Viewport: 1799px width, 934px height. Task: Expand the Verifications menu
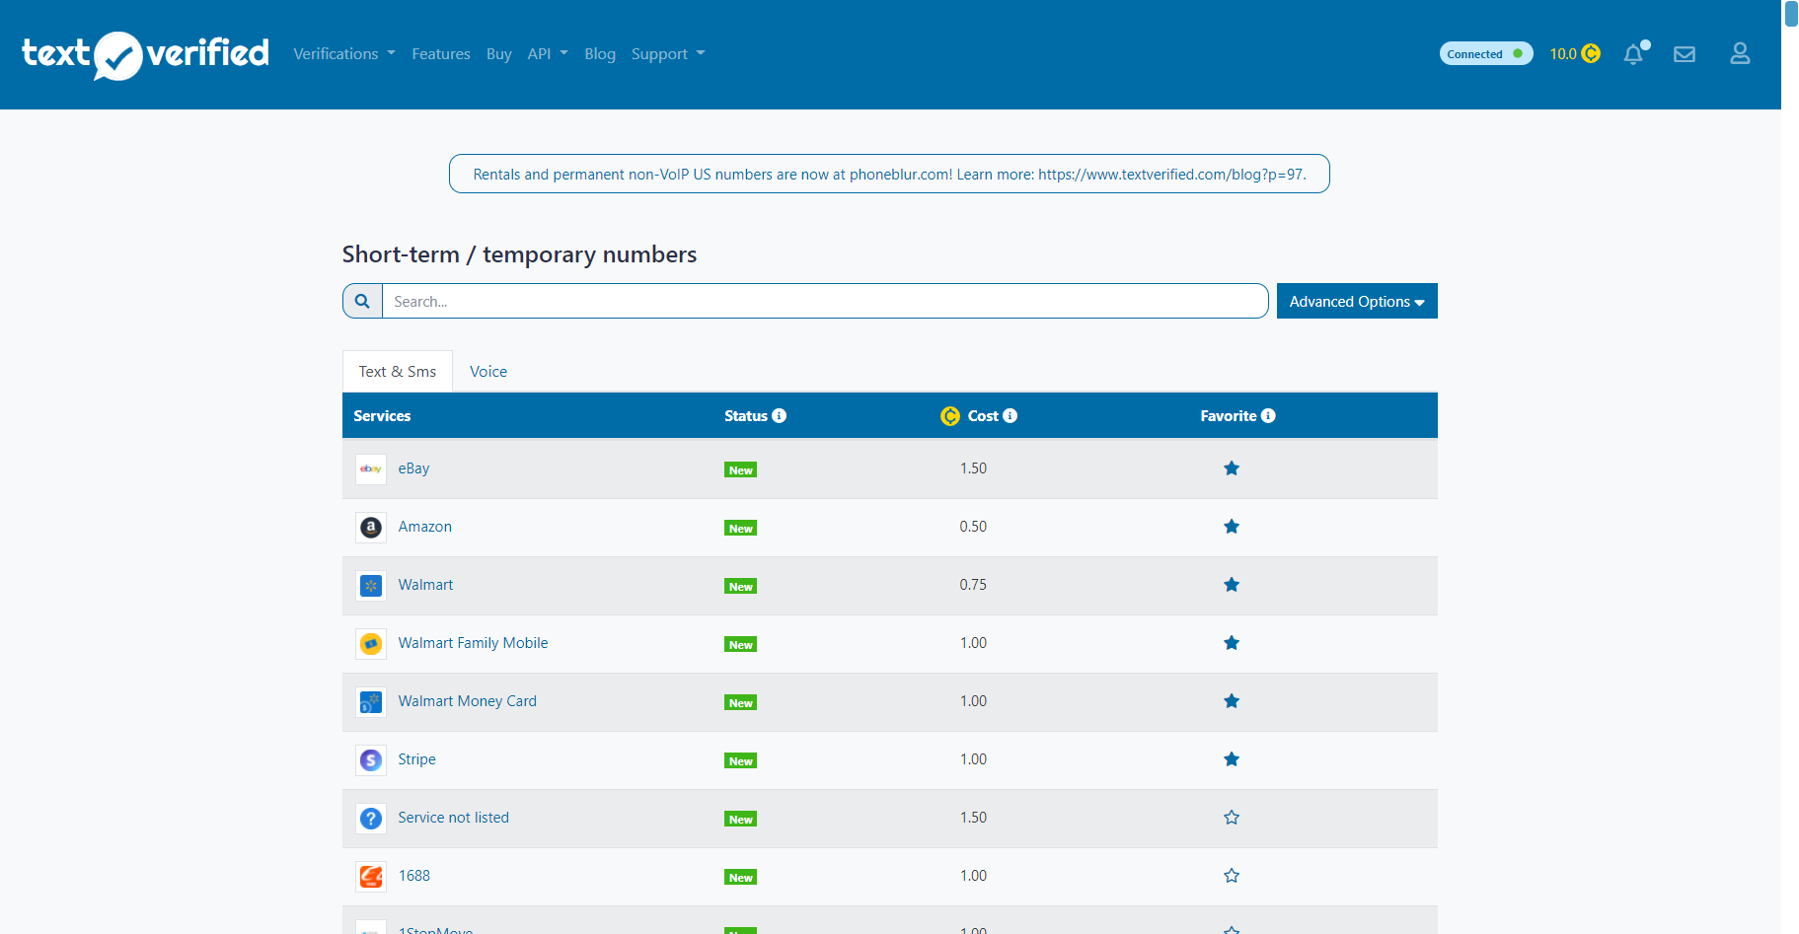344,54
